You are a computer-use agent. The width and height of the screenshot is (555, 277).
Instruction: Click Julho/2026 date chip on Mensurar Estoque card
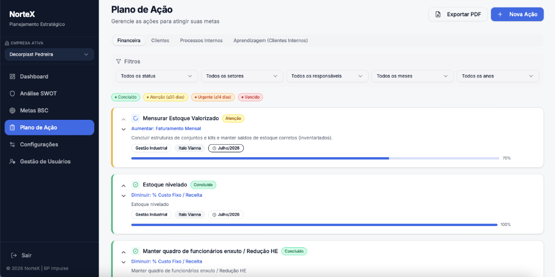pos(226,148)
